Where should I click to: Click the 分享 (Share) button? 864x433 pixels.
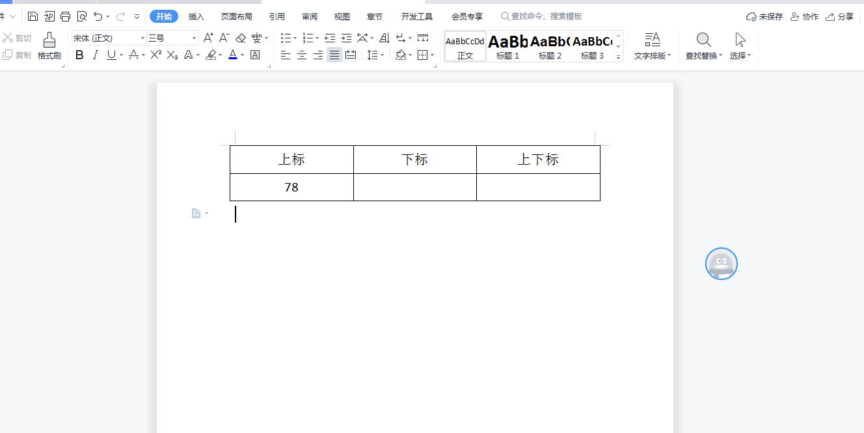[x=839, y=16]
